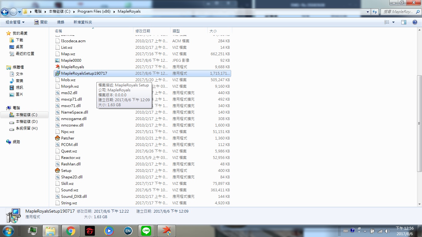Navigate to 本機磁碟 (C:) in address bar
The height and width of the screenshot is (237, 422).
(x=60, y=12)
